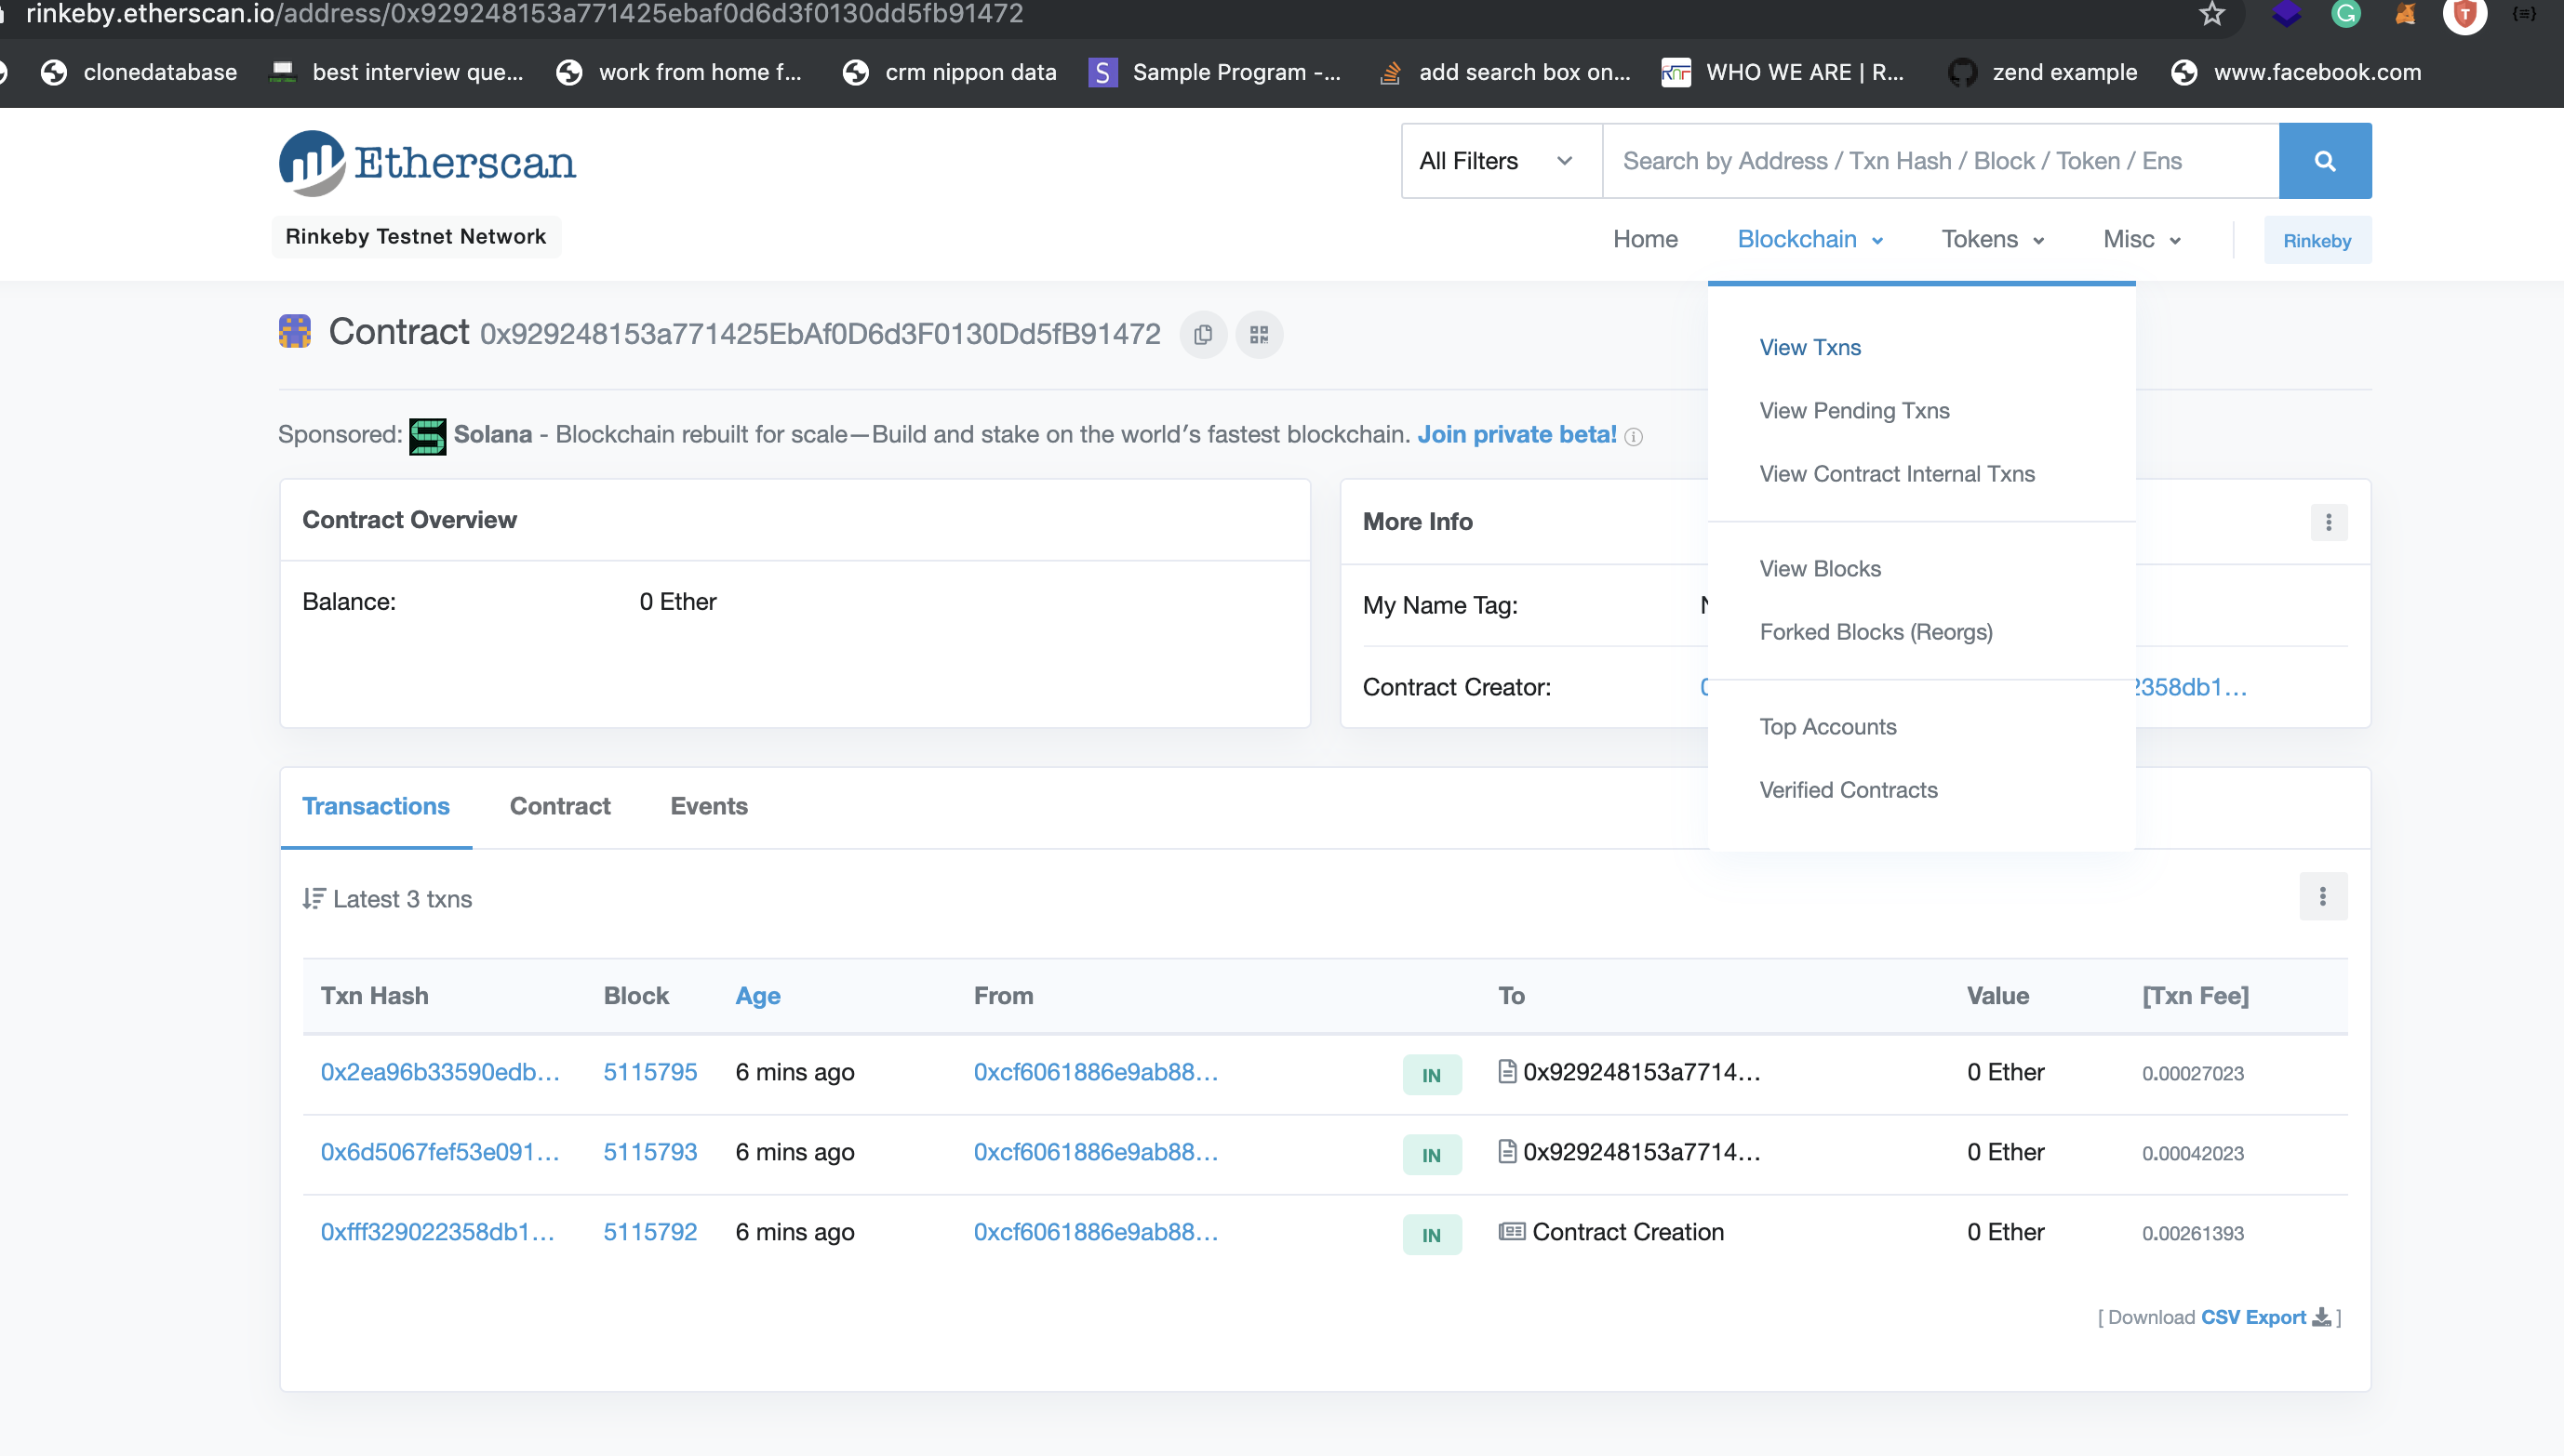Expand the Misc menu
The image size is (2564, 1456).
2141,240
